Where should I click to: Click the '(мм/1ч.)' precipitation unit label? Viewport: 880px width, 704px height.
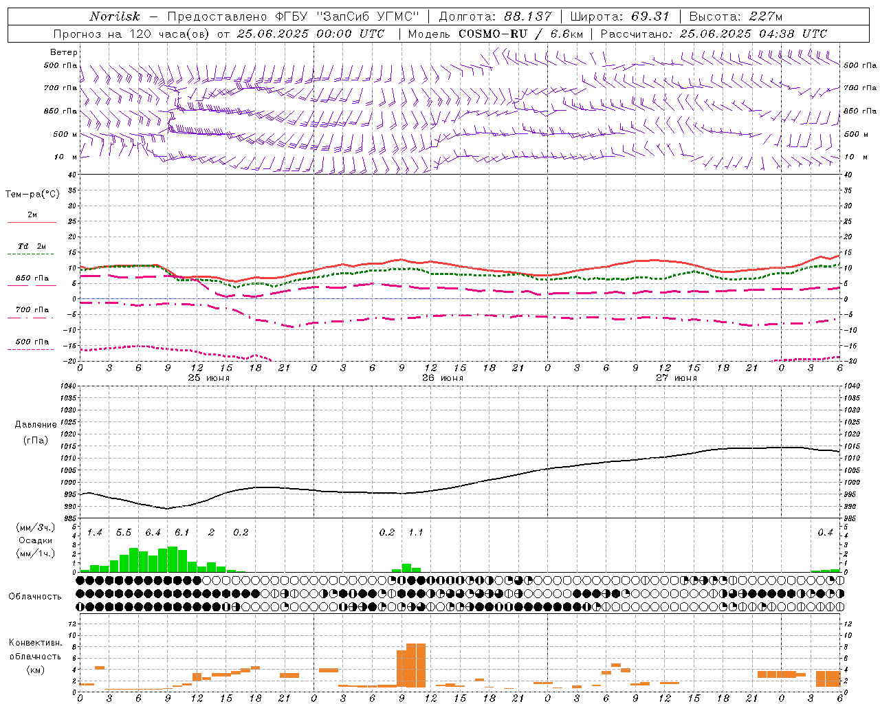(35, 553)
